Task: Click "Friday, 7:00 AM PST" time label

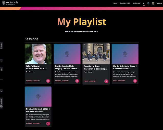Action: tap(90, 81)
